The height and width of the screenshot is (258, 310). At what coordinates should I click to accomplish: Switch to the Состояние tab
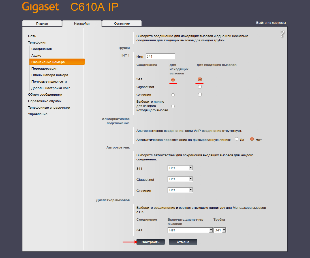[x=122, y=23]
